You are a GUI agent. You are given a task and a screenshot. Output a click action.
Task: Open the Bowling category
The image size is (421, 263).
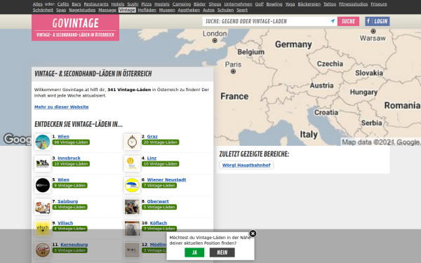pos(274,4)
